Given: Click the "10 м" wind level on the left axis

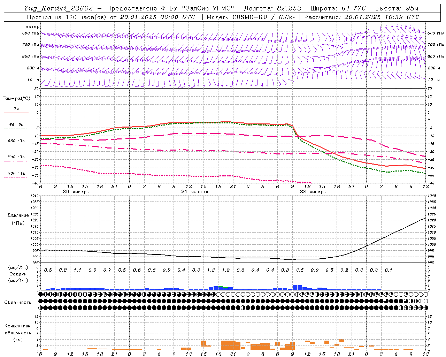Looking at the screenshot, I should (33, 79).
